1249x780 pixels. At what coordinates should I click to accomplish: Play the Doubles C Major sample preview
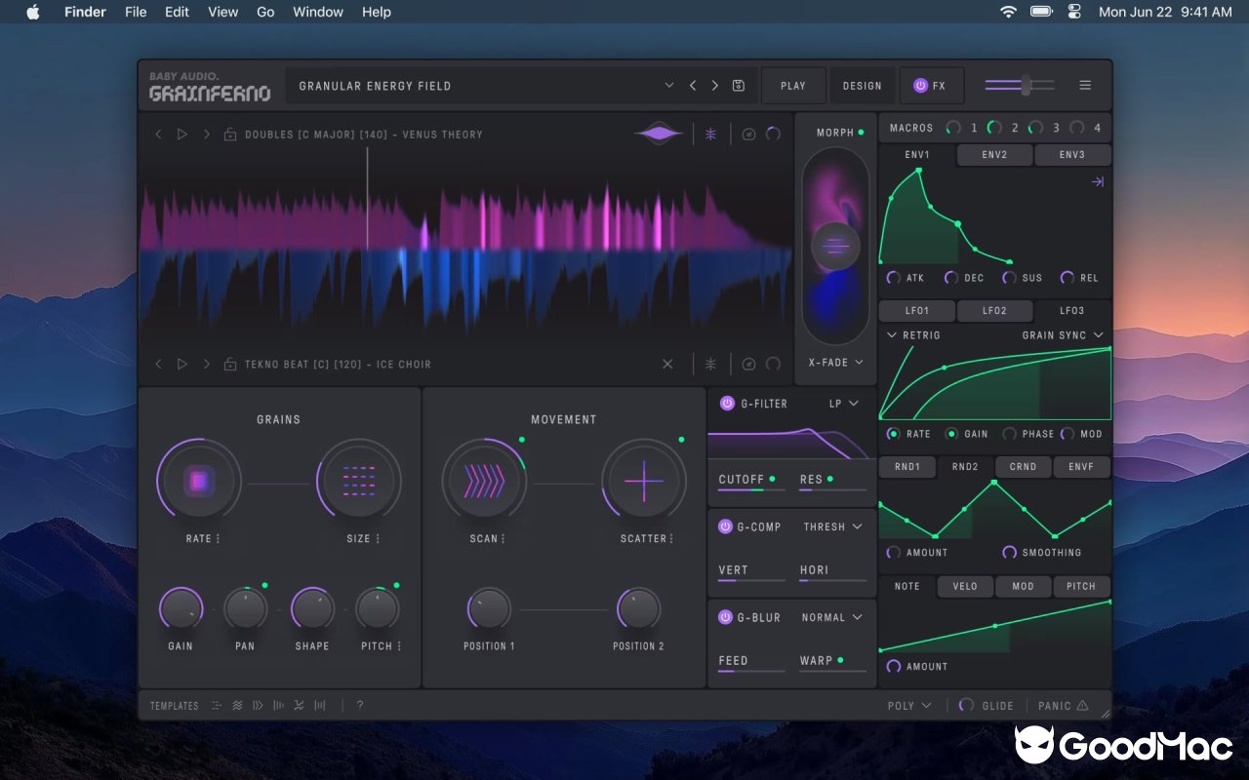[181, 135]
